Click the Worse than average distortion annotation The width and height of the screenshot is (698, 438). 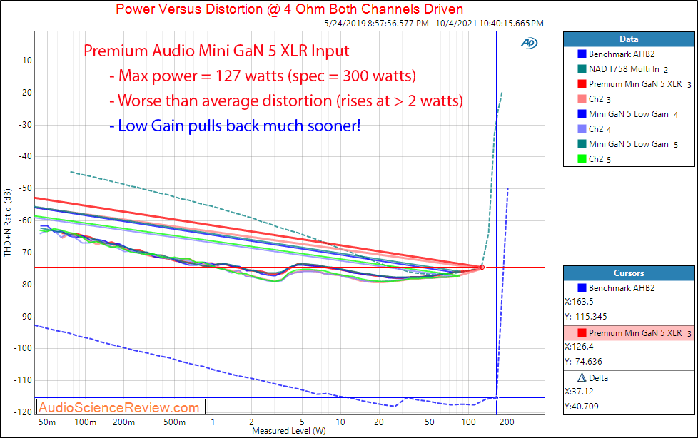[286, 101]
